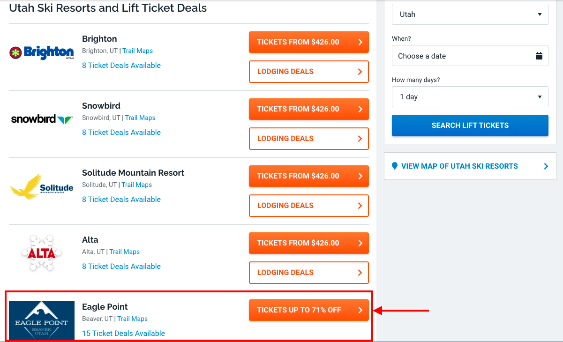The width and height of the screenshot is (563, 342).
Task: Click the Solitude eagle logo
Action: click(42, 186)
